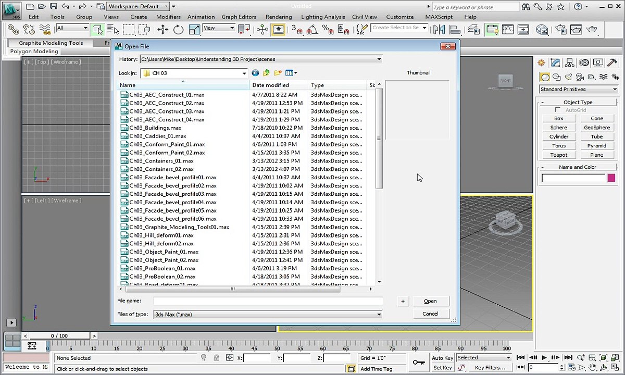
Task: Select the Space Warps category icon
Action: pyautogui.click(x=603, y=77)
